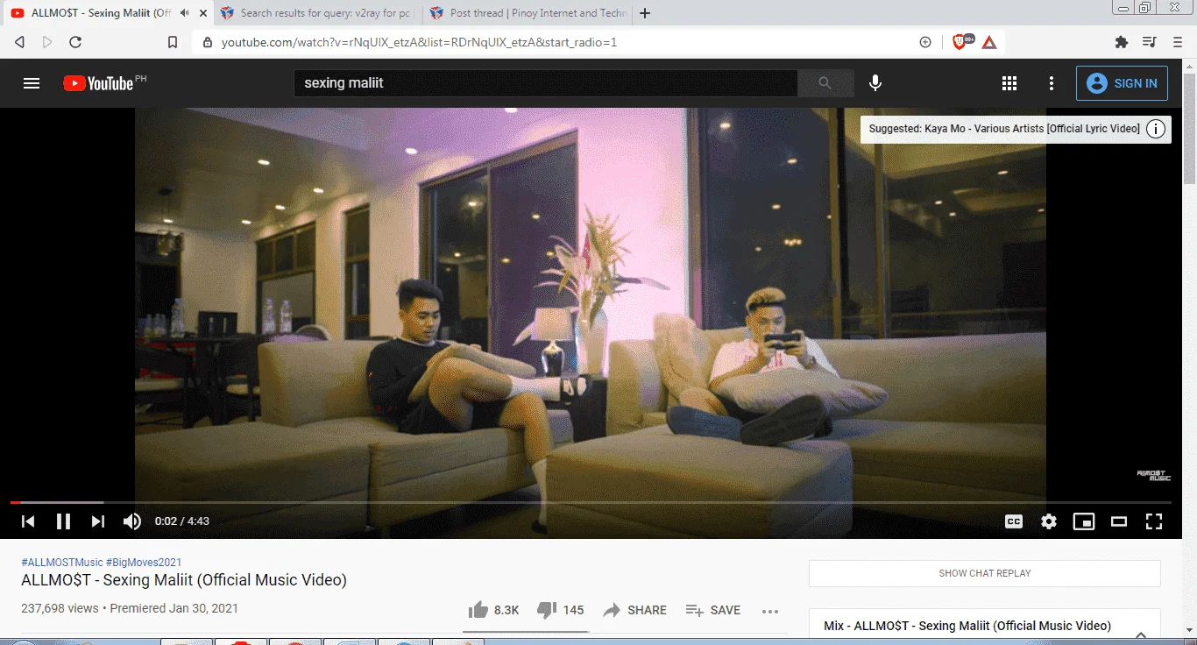This screenshot has width=1197, height=645.
Task: Toggle theater mode
Action: [1119, 521]
